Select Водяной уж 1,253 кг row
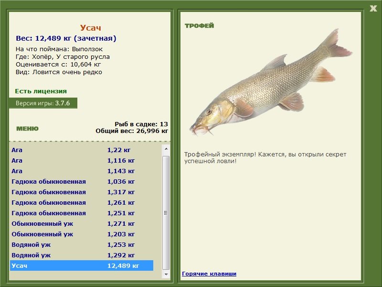The image size is (382, 287). click(82, 244)
